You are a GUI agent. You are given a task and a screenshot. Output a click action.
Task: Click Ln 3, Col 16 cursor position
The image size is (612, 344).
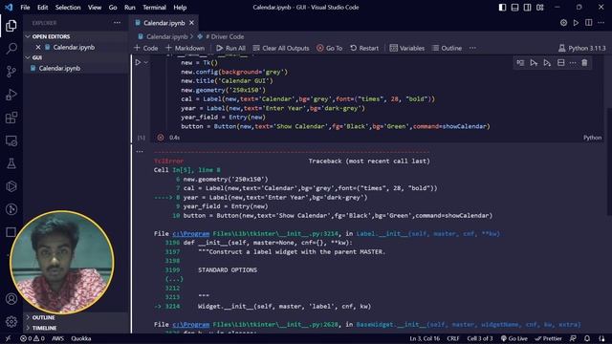[x=425, y=338]
